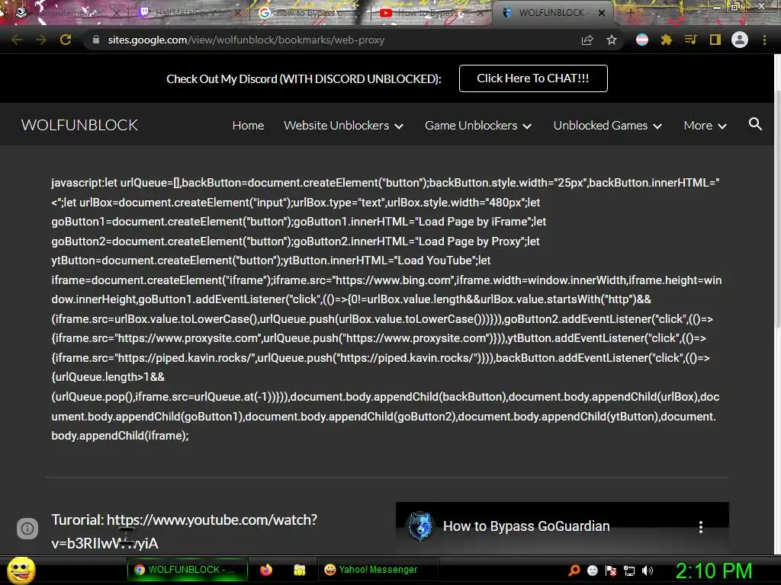Open video options on the GoGuardian video

coord(701,527)
